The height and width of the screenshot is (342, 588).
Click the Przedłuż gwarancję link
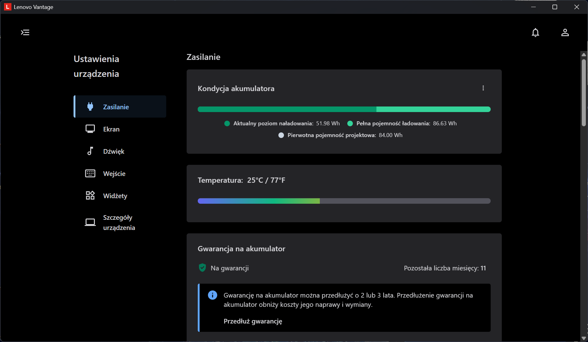(x=253, y=321)
